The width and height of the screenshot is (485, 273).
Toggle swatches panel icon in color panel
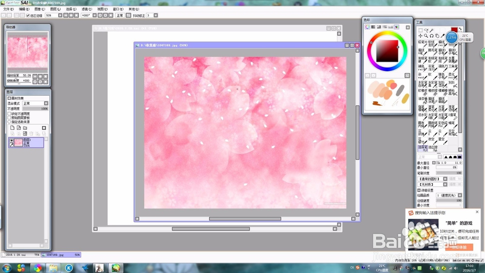click(397, 27)
